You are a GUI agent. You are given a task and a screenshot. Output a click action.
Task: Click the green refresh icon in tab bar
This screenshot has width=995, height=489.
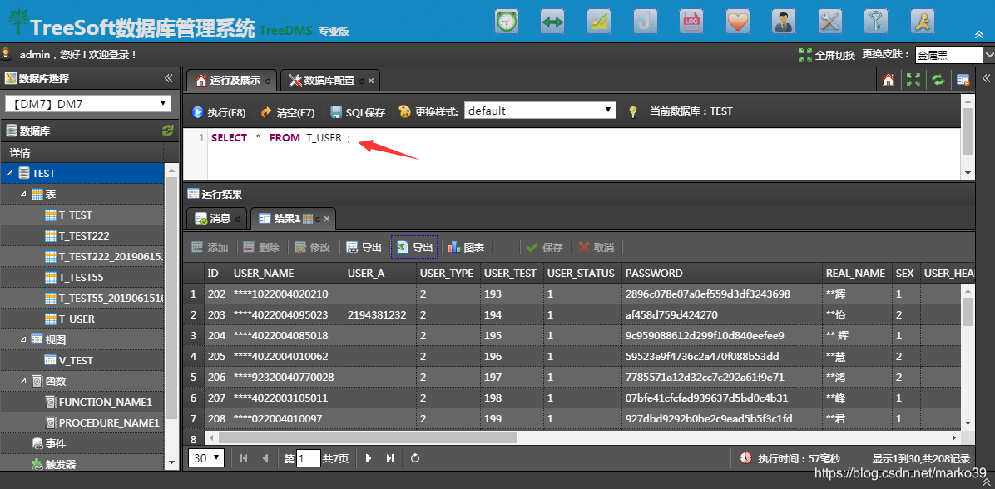[x=938, y=80]
